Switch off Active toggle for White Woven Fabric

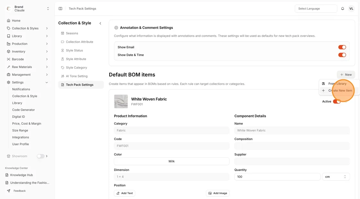[337, 102]
